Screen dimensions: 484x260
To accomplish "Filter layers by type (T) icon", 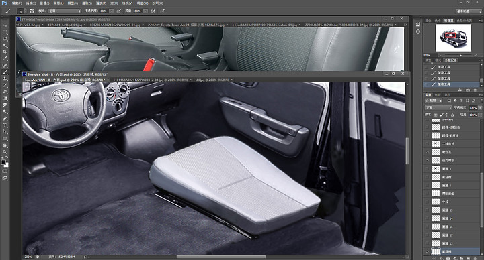I will 461,101.
